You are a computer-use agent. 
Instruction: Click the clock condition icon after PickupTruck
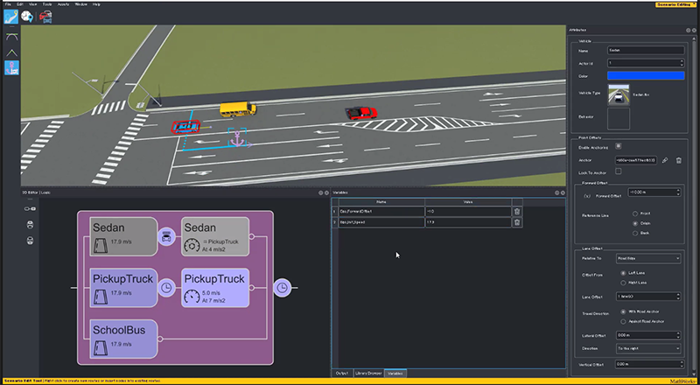pos(166,286)
